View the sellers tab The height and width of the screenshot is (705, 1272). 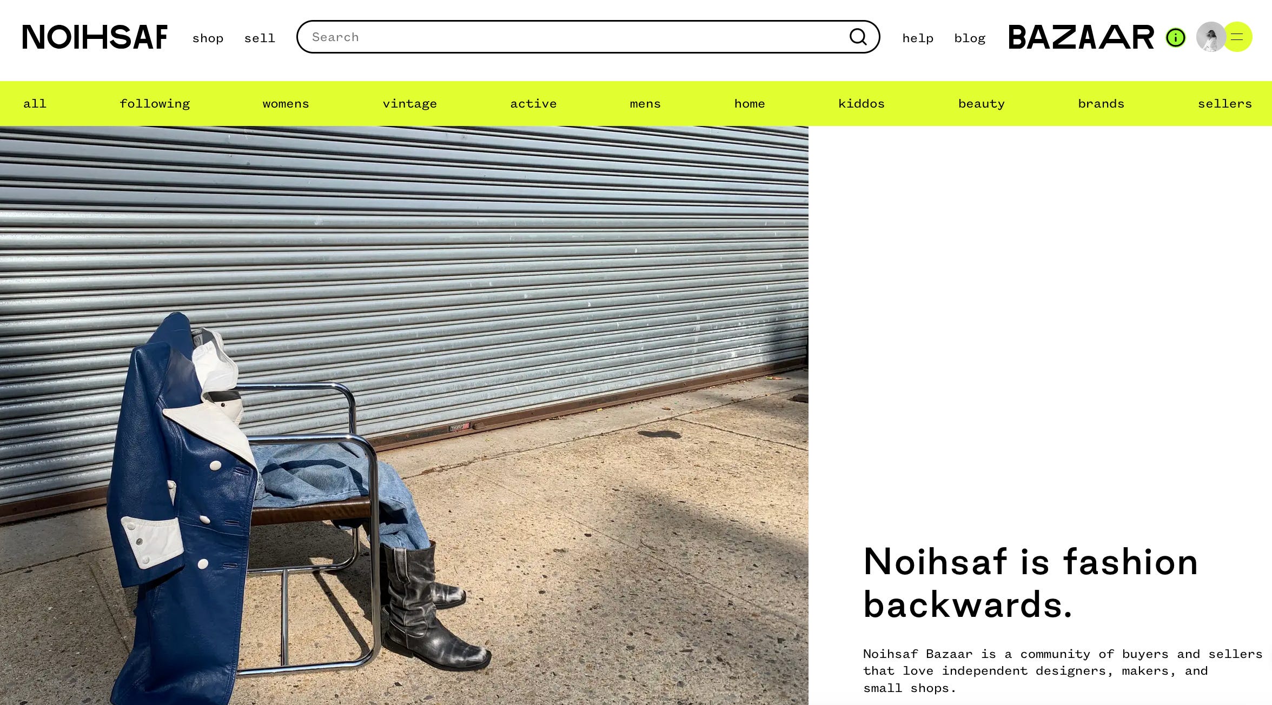tap(1224, 103)
